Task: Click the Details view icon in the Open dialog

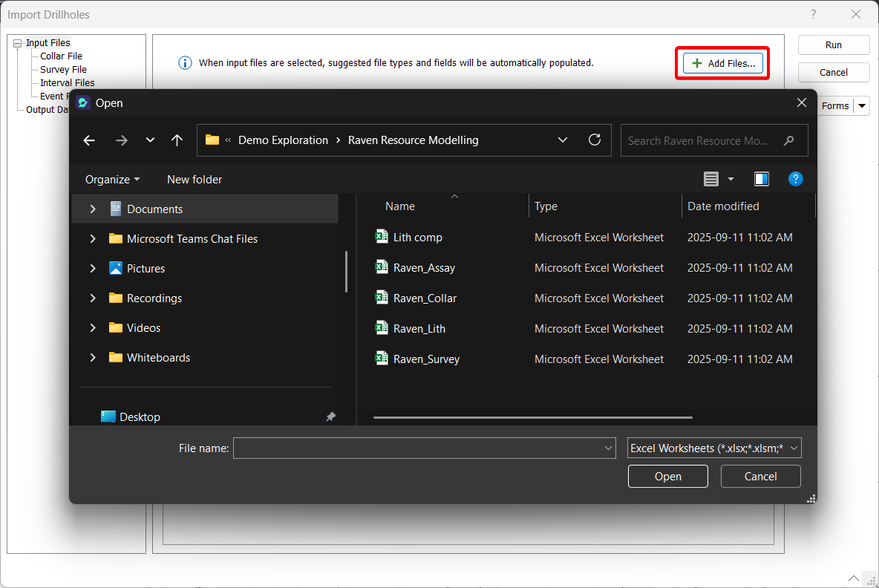Action: (711, 179)
